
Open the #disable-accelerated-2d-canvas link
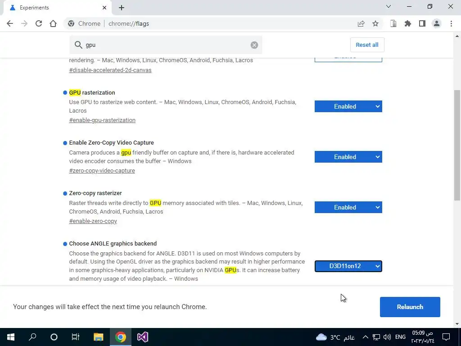pyautogui.click(x=110, y=70)
